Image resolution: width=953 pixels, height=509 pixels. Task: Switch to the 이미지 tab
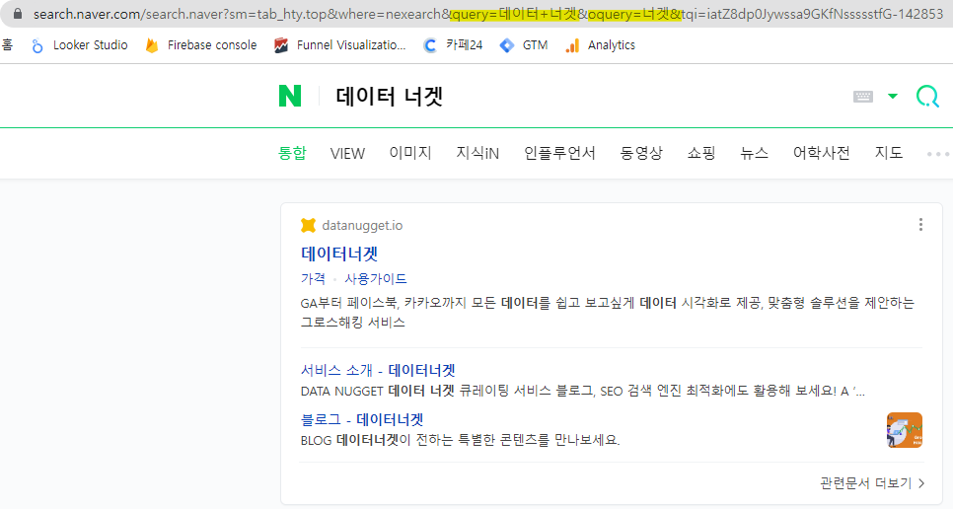tap(410, 153)
